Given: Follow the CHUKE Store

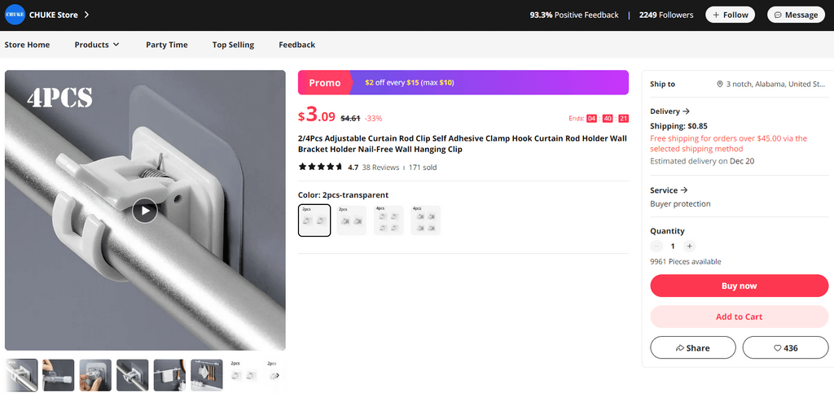Looking at the screenshot, I should pos(731,15).
